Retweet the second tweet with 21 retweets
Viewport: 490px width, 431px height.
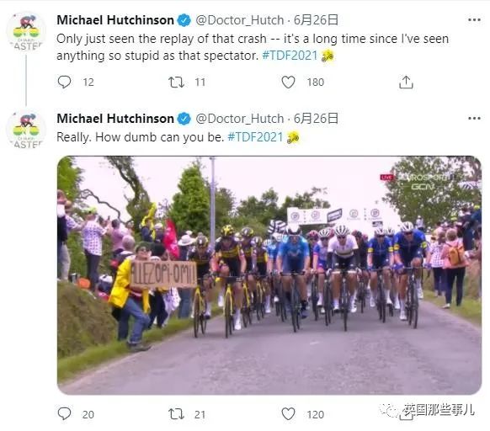click(x=176, y=414)
